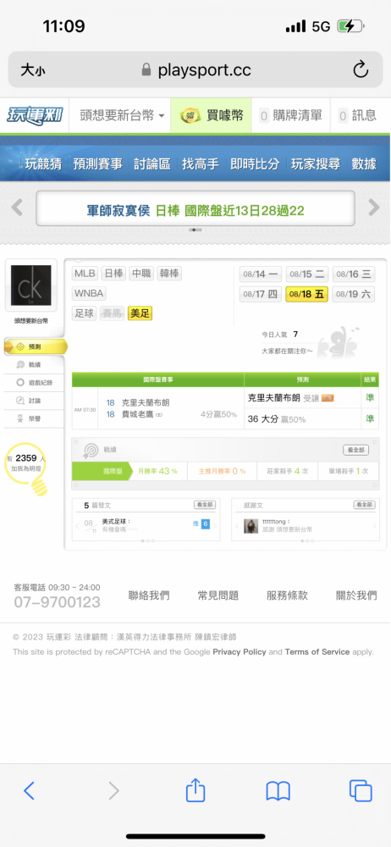The height and width of the screenshot is (847, 391).
Task: Select the MLB league filter
Action: click(85, 274)
